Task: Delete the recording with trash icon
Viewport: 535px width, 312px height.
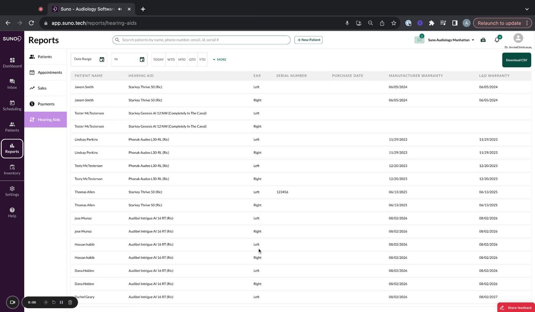Action: pos(70,302)
